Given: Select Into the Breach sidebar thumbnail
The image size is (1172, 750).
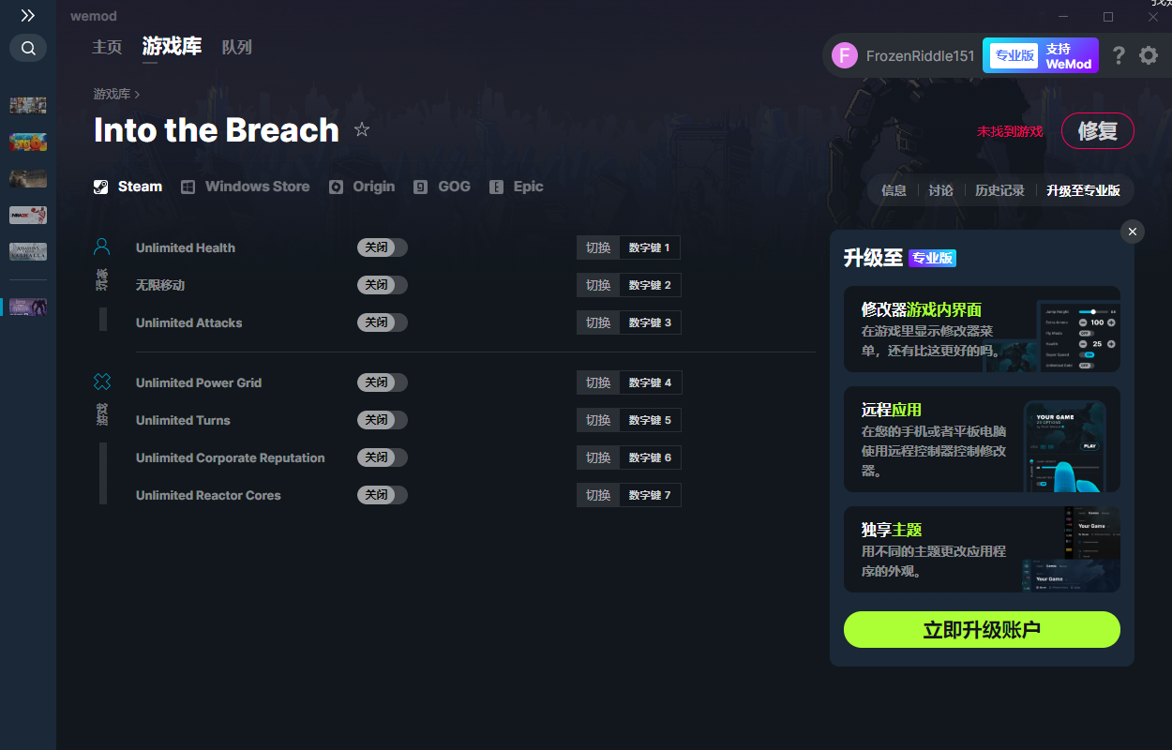Looking at the screenshot, I should tap(28, 307).
